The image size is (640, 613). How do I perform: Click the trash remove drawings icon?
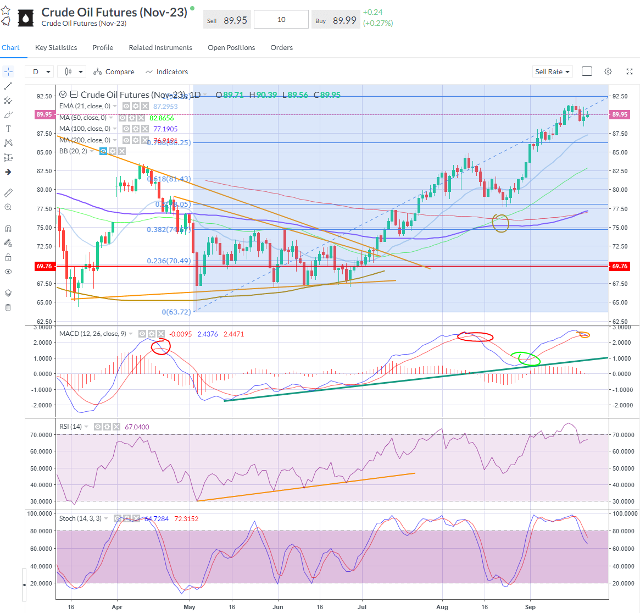click(x=8, y=307)
